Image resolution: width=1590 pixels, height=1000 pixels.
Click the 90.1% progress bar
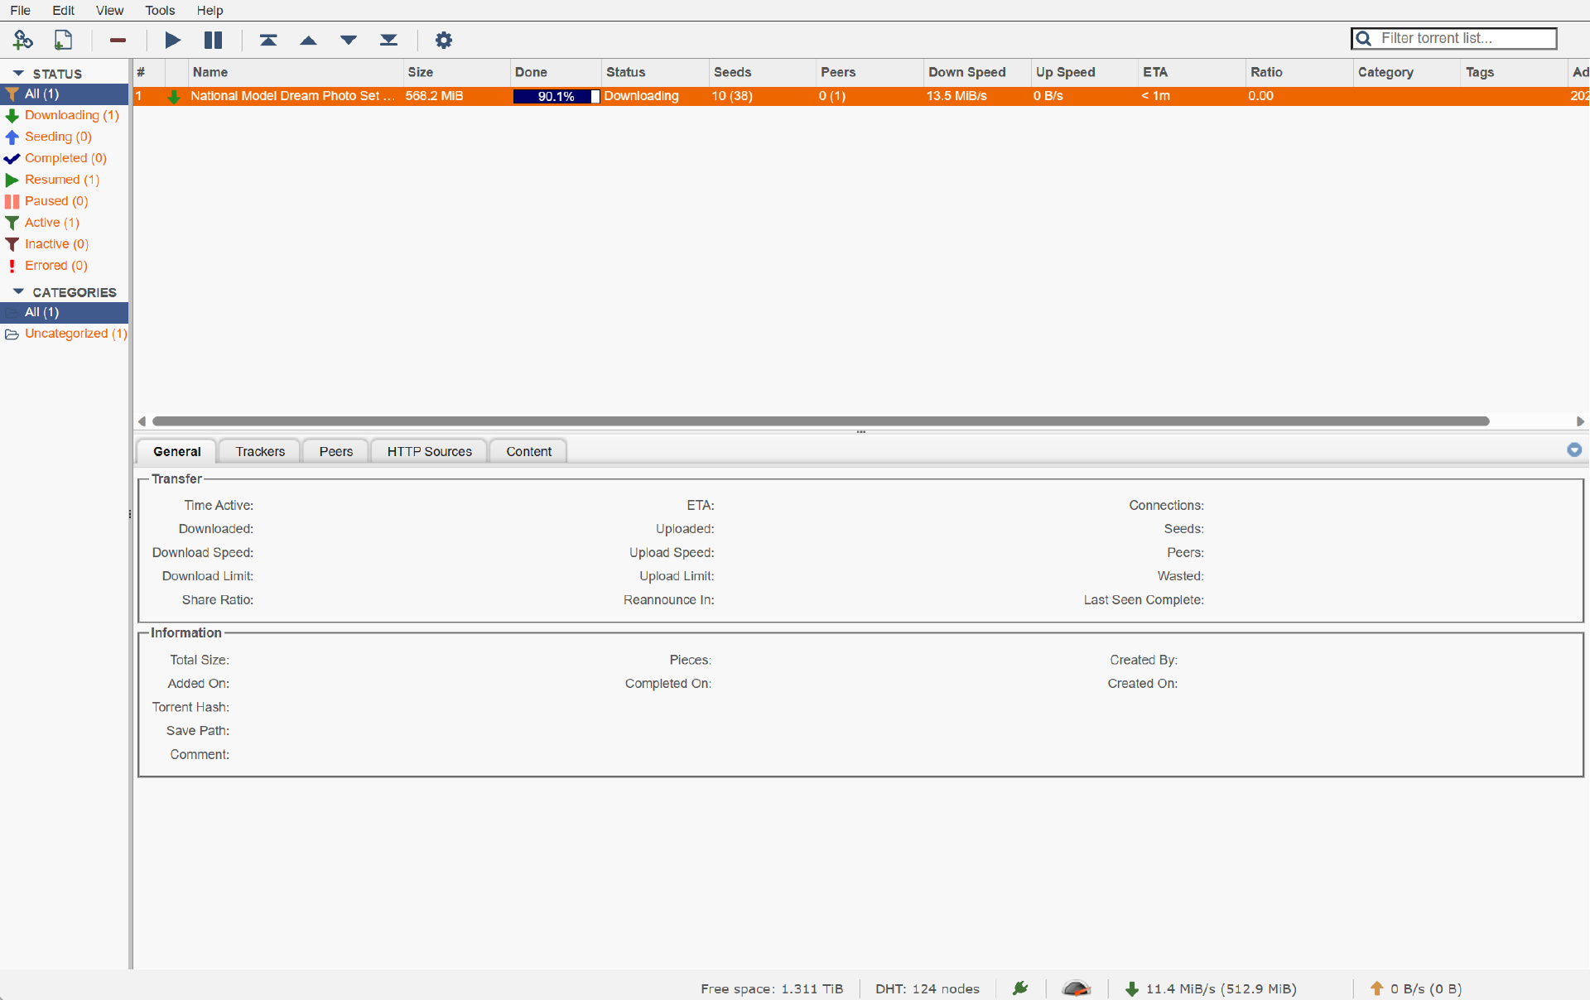556,96
